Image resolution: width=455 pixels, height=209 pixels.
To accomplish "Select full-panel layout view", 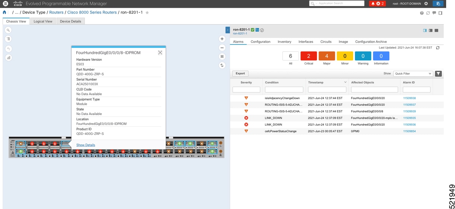I will pos(437,31).
